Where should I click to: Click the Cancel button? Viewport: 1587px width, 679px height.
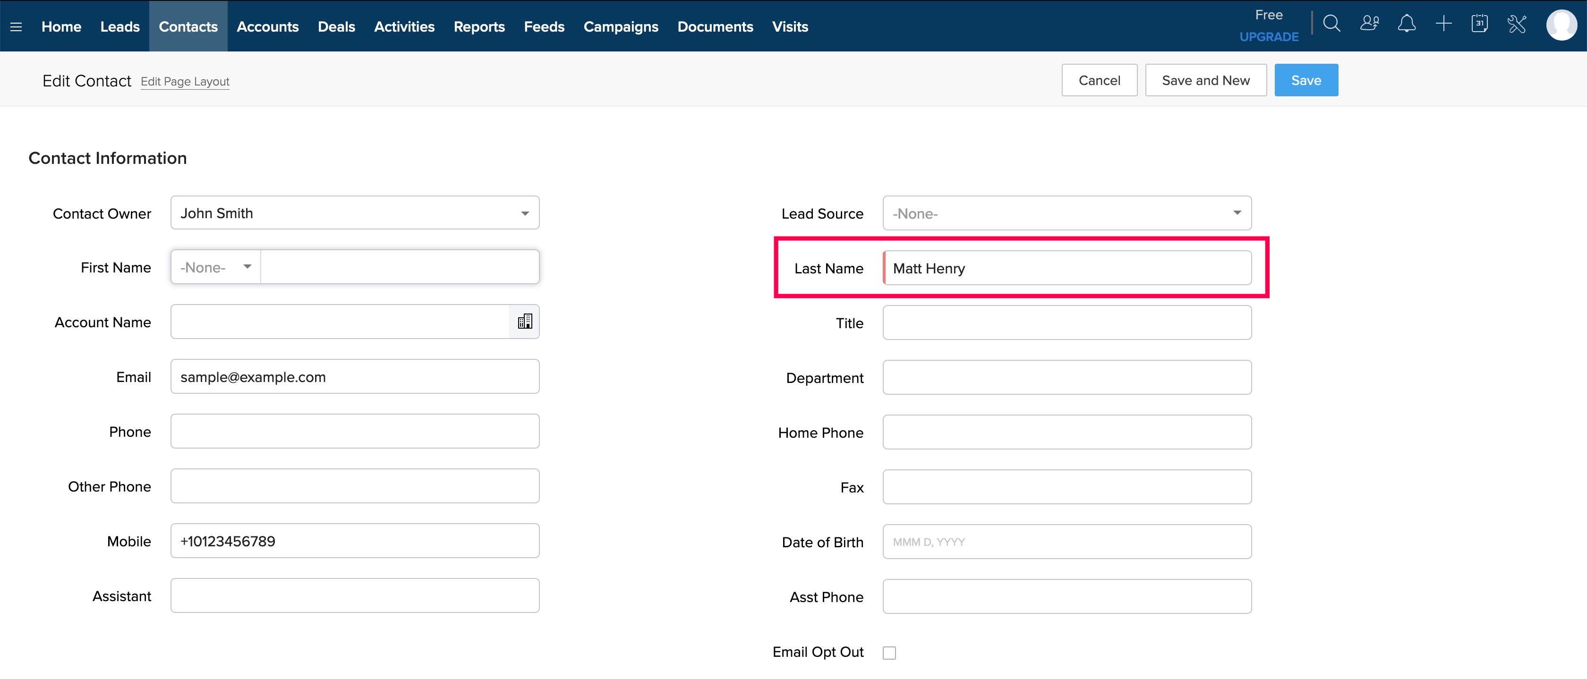pos(1099,80)
